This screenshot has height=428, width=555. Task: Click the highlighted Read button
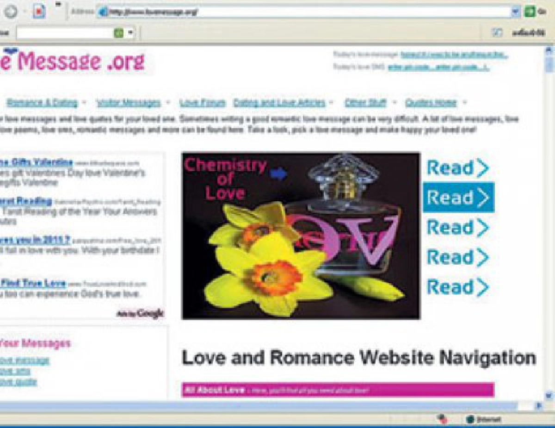pyautogui.click(x=458, y=198)
